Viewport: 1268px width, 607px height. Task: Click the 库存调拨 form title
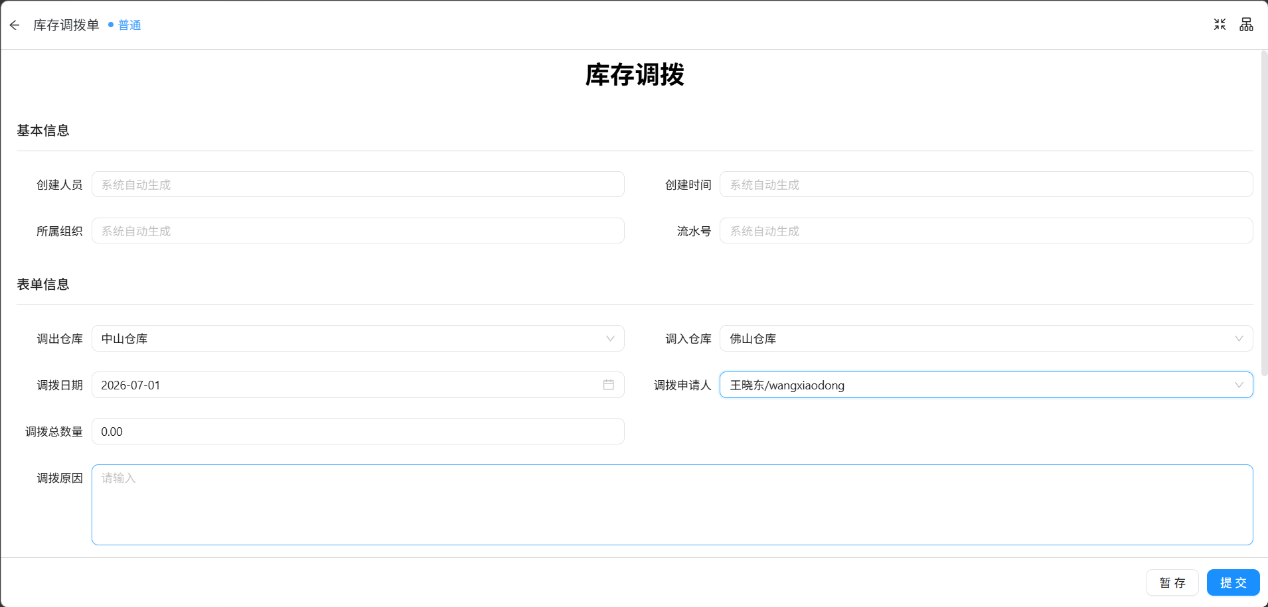click(635, 75)
